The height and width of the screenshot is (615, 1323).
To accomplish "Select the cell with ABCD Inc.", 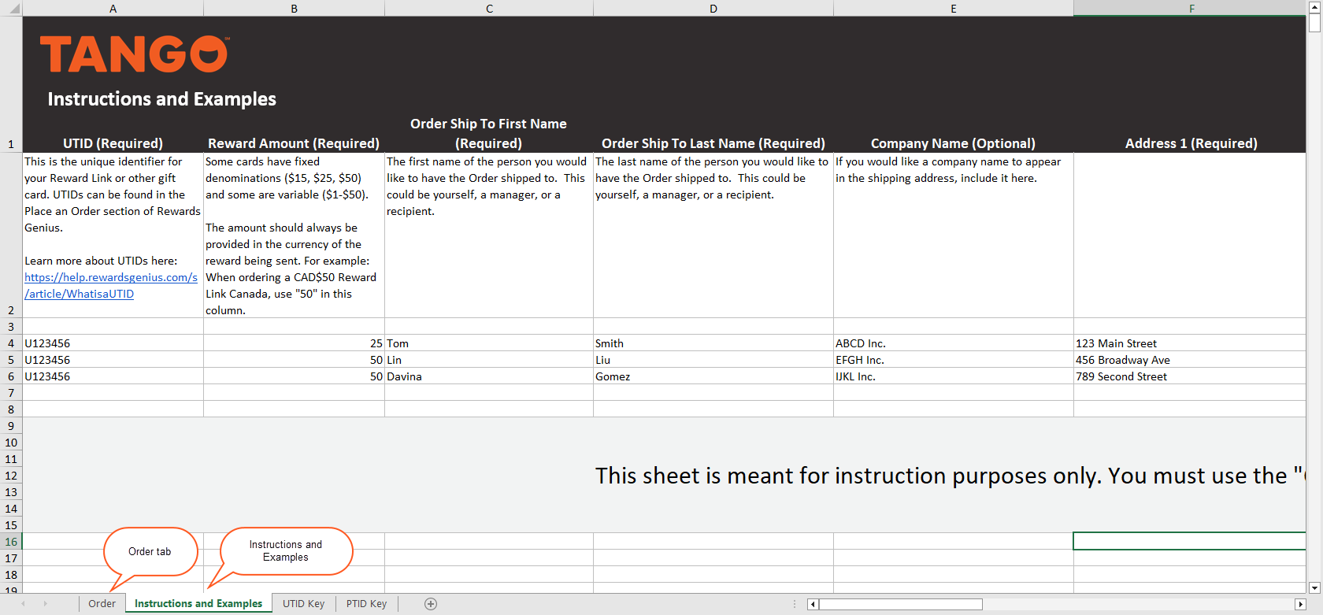I will 952,343.
